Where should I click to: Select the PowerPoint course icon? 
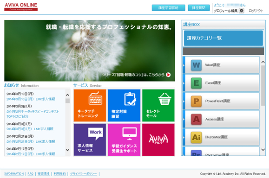(x=196, y=101)
